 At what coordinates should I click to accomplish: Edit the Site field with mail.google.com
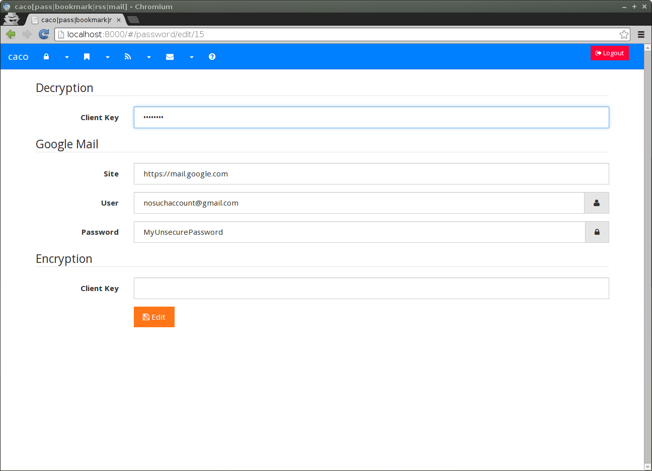pyautogui.click(x=371, y=173)
